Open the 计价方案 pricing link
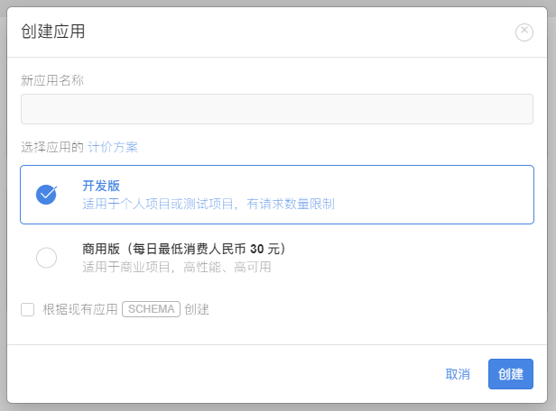Screen dimensions: 556x411 point(113,147)
